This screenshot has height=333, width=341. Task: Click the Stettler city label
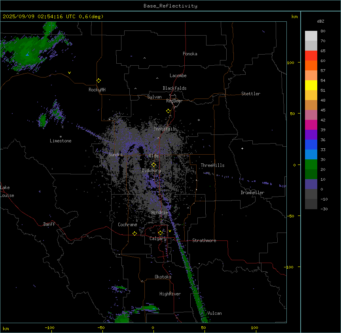(x=250, y=94)
